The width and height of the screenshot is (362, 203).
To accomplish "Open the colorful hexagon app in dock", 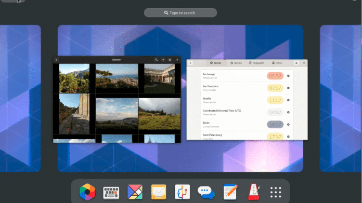I will coord(87,192).
